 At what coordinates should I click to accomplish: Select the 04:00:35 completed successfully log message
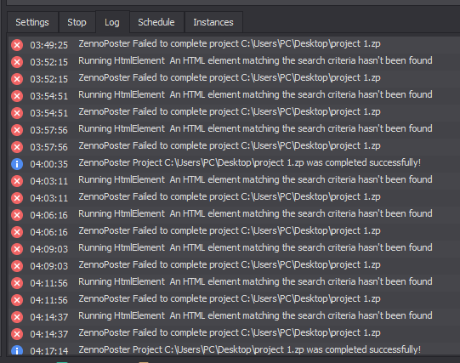[x=250, y=162]
